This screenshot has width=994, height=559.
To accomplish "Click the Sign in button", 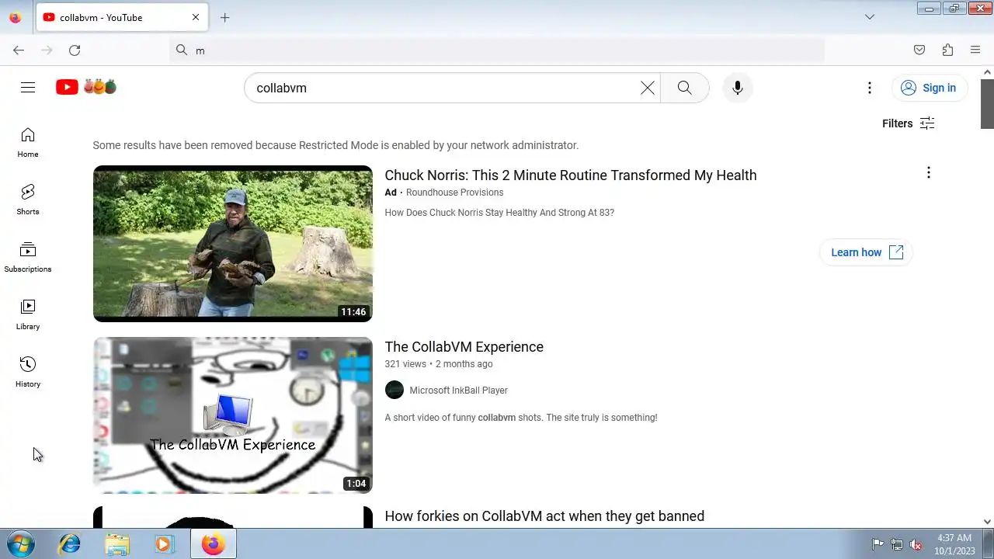I will 929,88.
